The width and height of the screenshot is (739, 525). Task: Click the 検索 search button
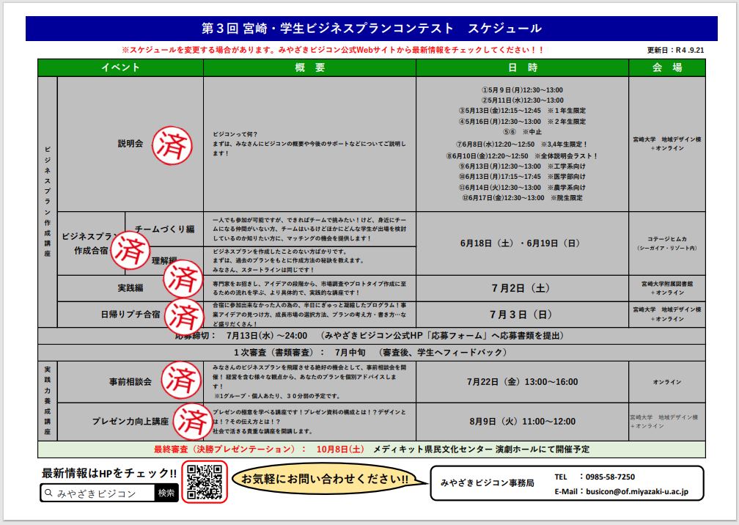(166, 493)
